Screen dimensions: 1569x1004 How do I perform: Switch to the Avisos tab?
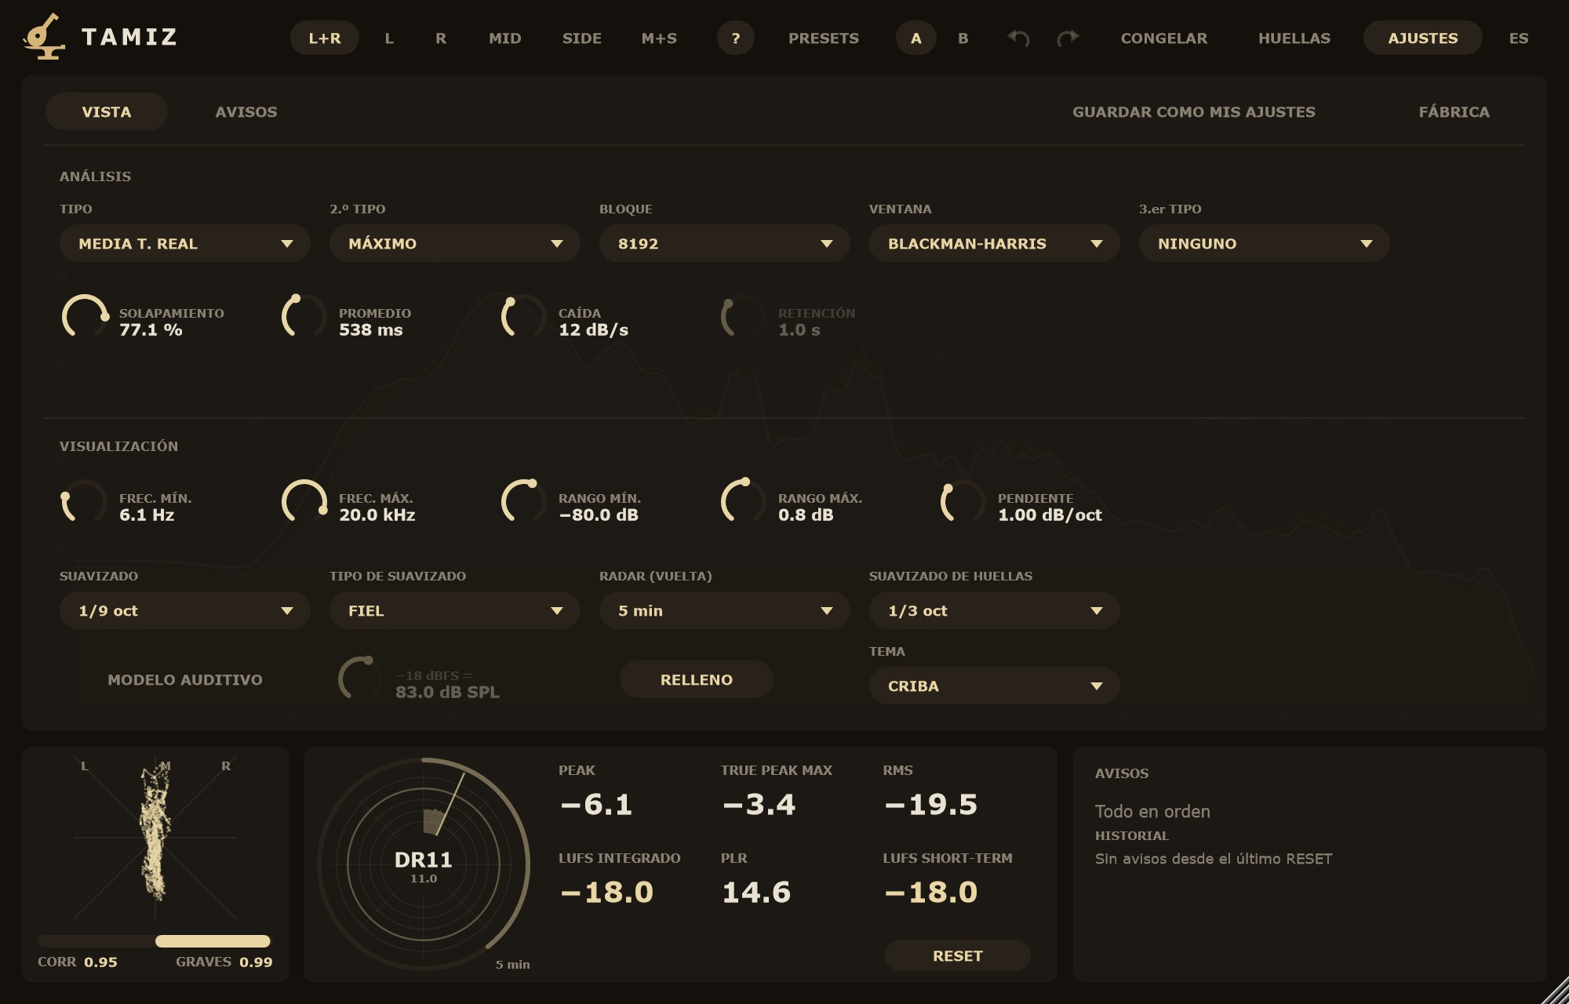[246, 111]
